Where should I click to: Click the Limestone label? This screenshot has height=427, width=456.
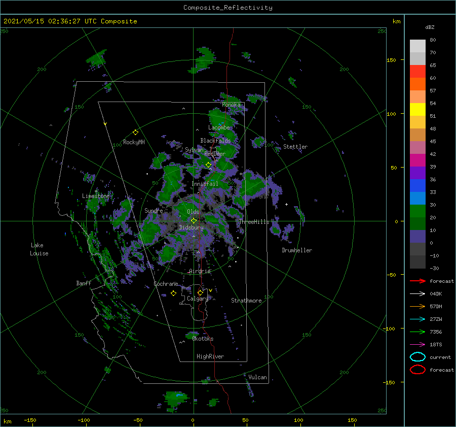pyautogui.click(x=96, y=196)
